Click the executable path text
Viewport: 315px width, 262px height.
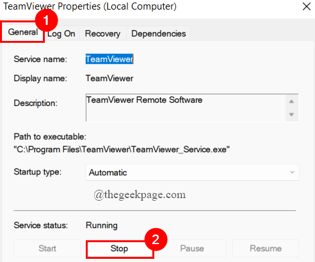pyautogui.click(x=122, y=150)
